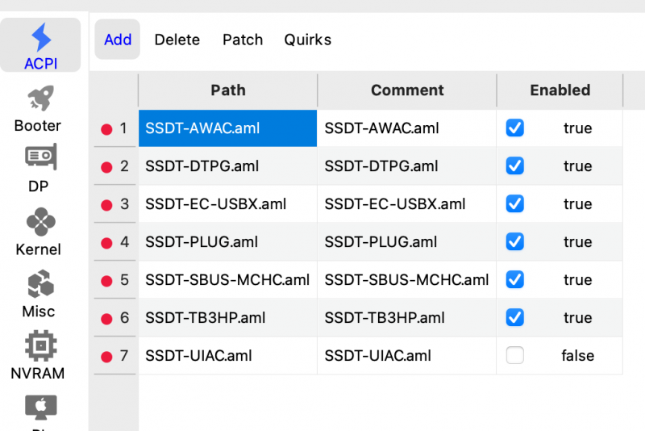
Task: Switch to the Delete tab
Action: 177,40
